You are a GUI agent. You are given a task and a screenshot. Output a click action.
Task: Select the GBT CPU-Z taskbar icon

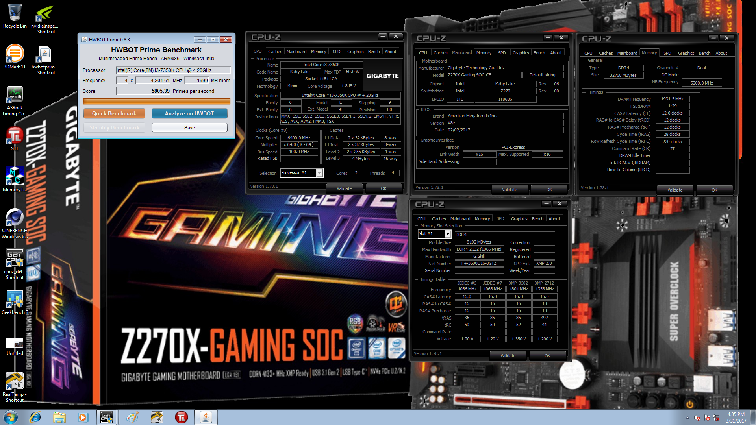107,417
